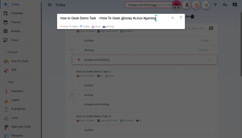Click the Linux tag on Demo Task 3
The image size is (242, 138).
click(110, 76)
